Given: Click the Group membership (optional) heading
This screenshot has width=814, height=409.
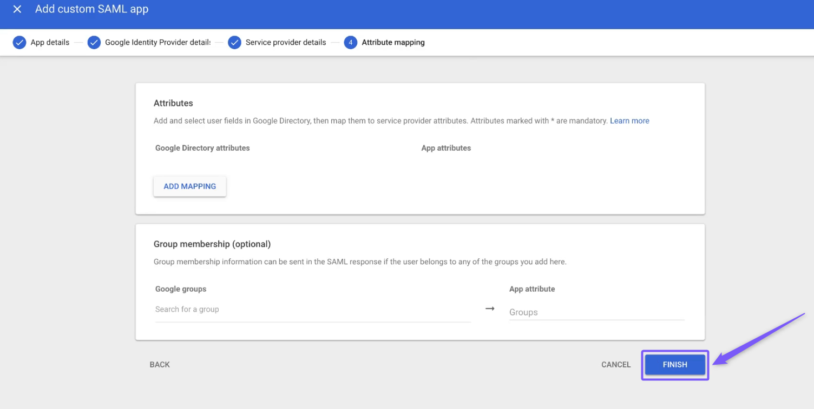Looking at the screenshot, I should tap(212, 244).
